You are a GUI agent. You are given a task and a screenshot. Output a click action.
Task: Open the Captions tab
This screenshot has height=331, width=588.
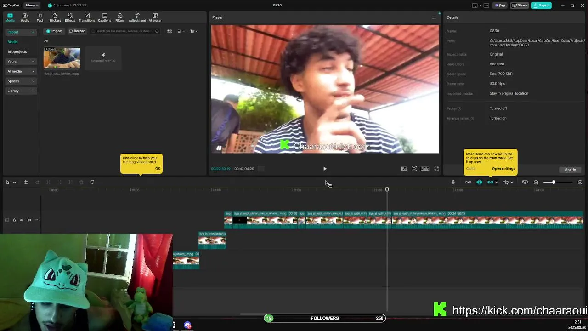tap(104, 17)
